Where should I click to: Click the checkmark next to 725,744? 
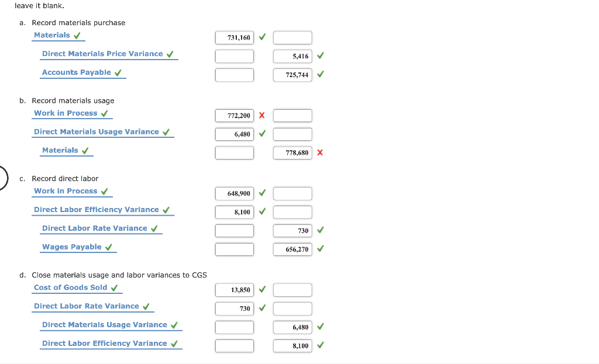pyautogui.click(x=320, y=74)
